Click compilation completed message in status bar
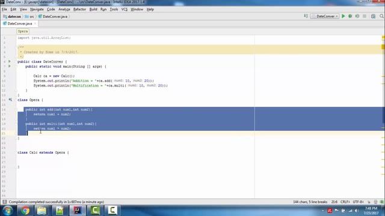This screenshot has width=385, height=216. pyautogui.click(x=57, y=202)
